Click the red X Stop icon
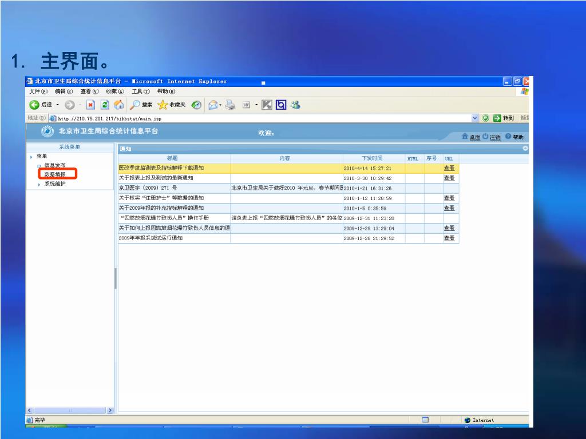The width and height of the screenshot is (586, 439). pos(90,105)
